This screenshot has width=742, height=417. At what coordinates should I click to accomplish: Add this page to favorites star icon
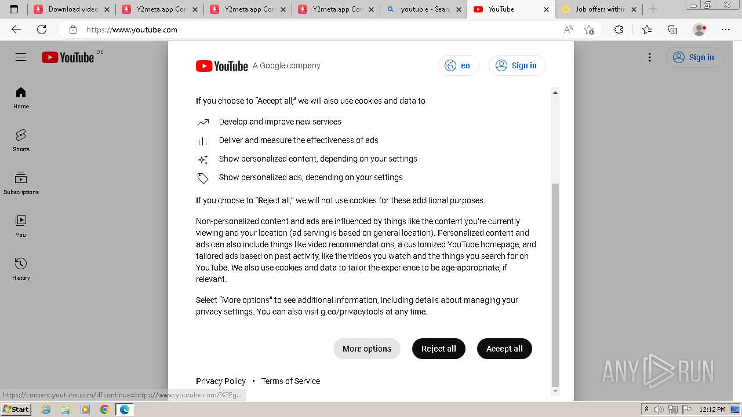tap(590, 30)
